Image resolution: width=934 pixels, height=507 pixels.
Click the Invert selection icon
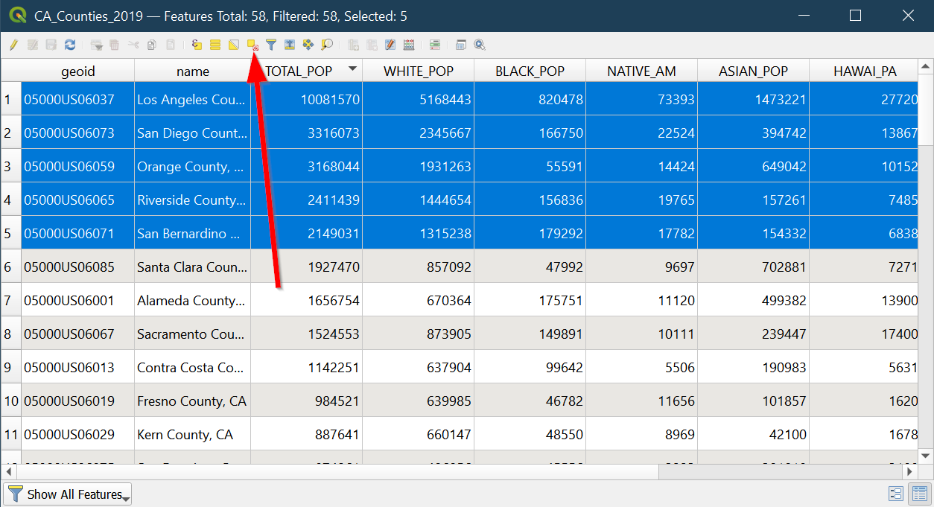click(234, 45)
